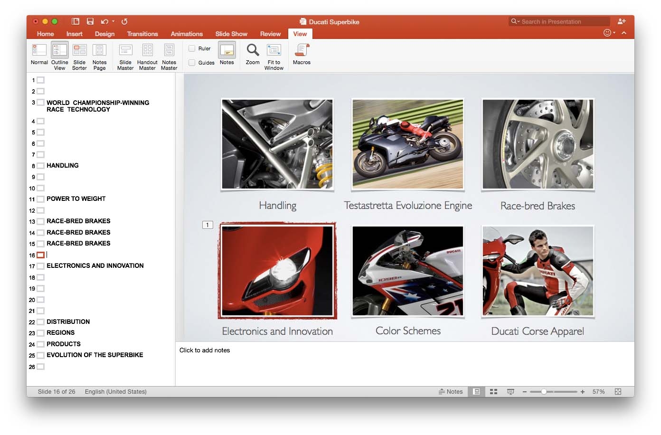Open the Review tab
661x435 pixels.
pyautogui.click(x=270, y=34)
